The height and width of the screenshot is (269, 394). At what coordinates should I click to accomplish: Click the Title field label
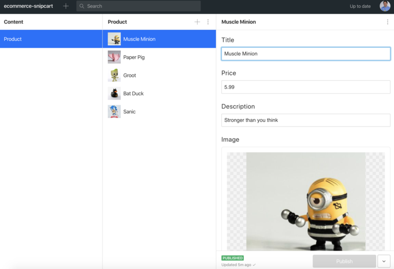point(227,40)
